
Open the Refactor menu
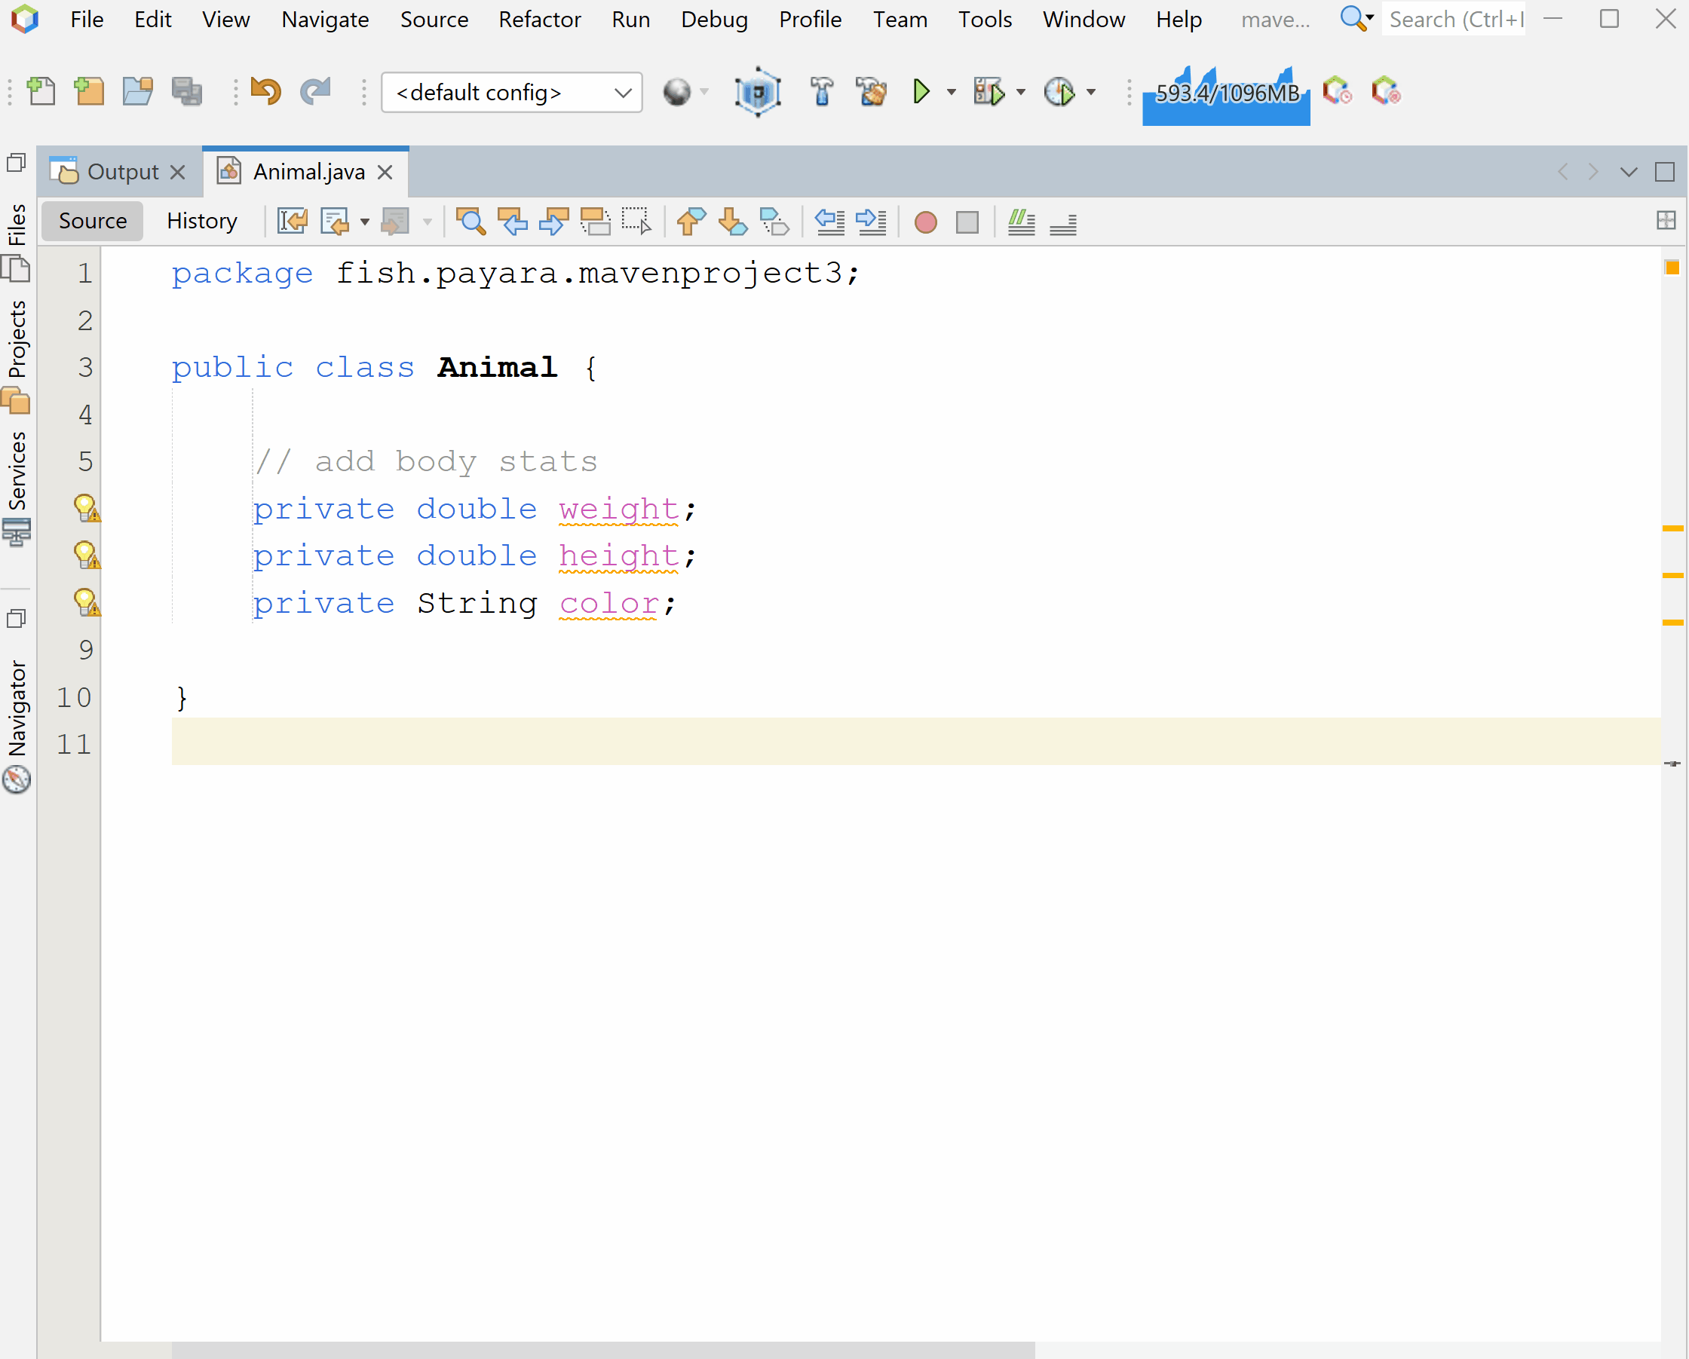coord(539,20)
